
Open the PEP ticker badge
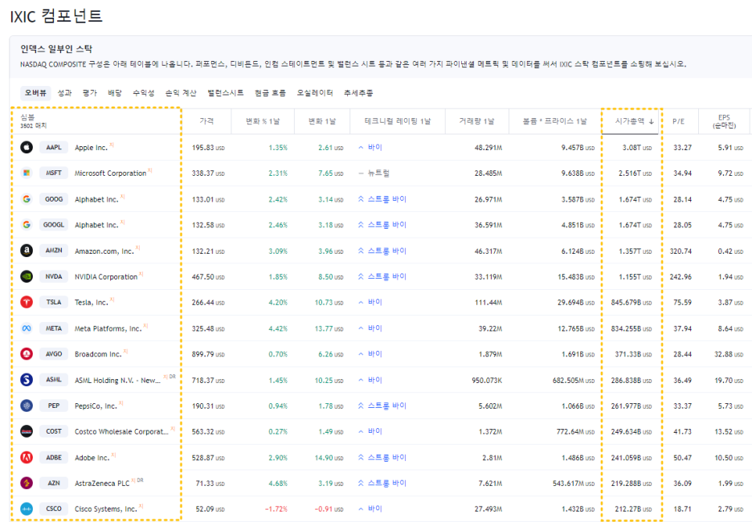click(54, 406)
